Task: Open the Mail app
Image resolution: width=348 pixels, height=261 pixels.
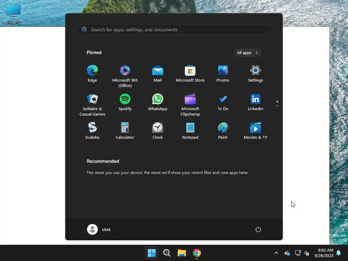Action: [x=158, y=74]
